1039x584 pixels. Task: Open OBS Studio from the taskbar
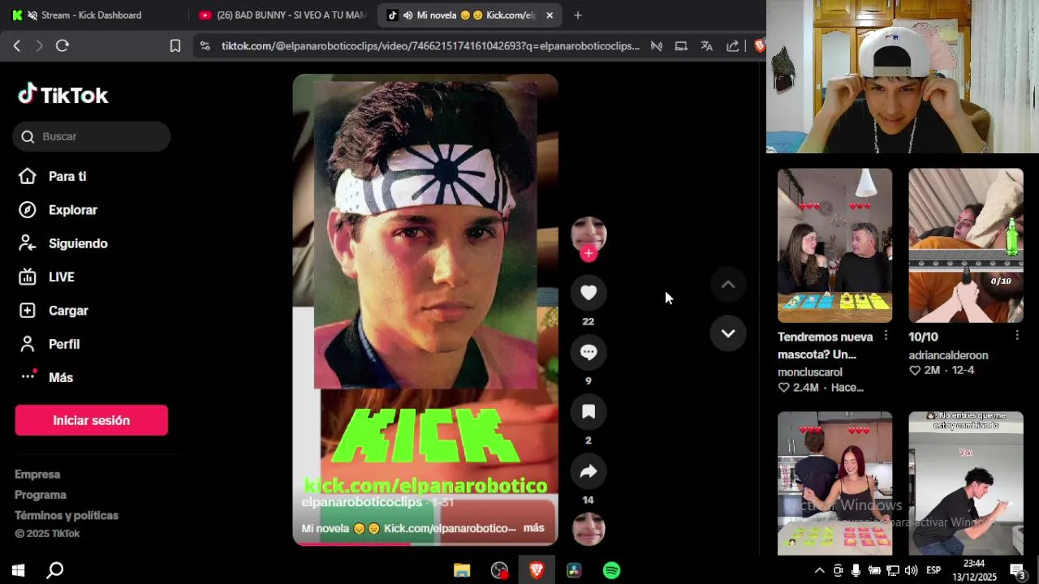tap(499, 570)
